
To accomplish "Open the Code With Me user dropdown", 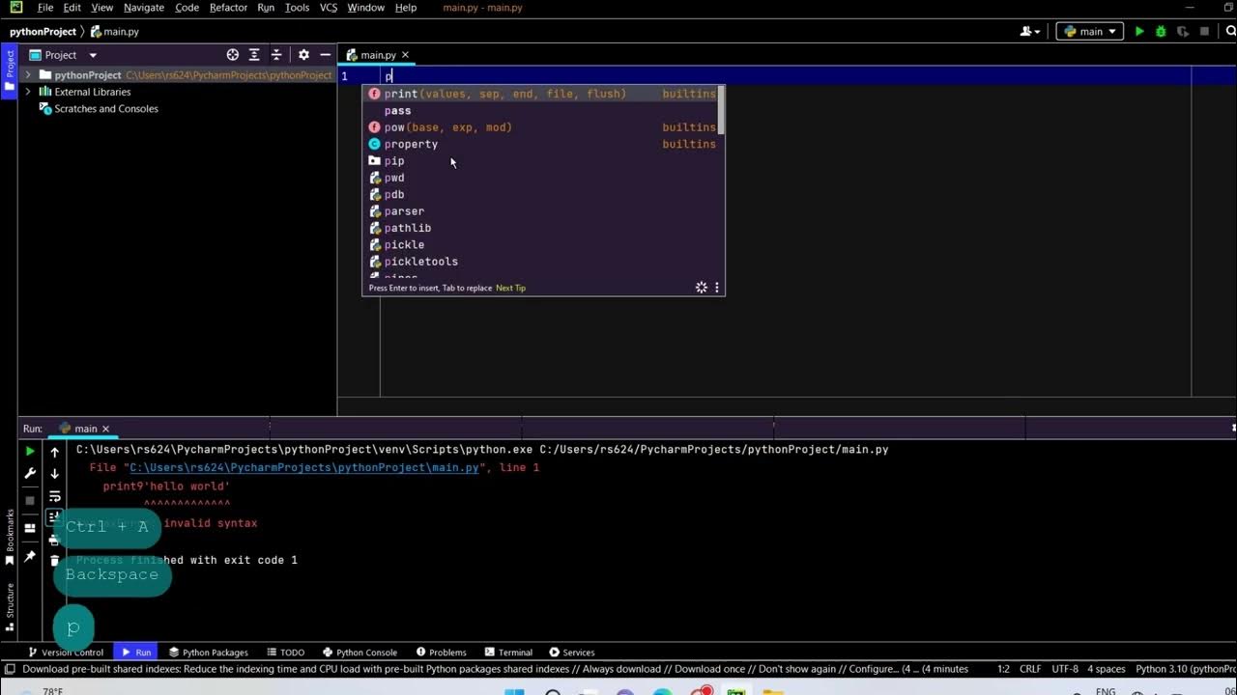I will pos(1030,32).
